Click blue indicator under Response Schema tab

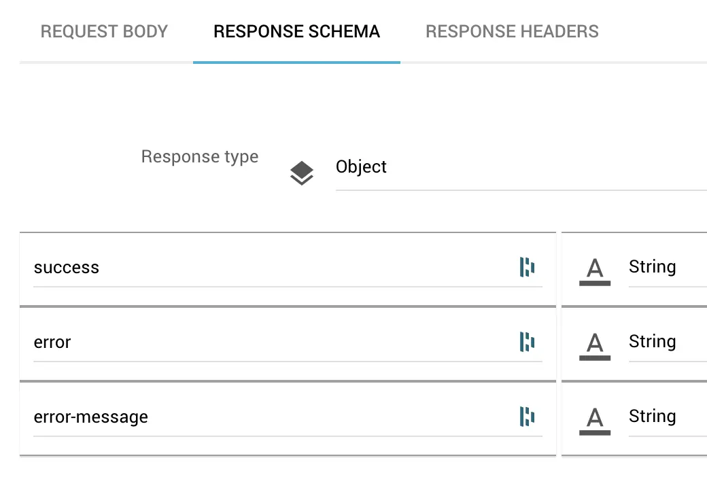point(296,63)
